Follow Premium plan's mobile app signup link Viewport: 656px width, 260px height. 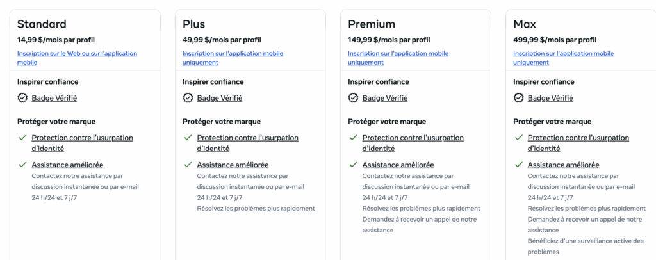(x=398, y=54)
